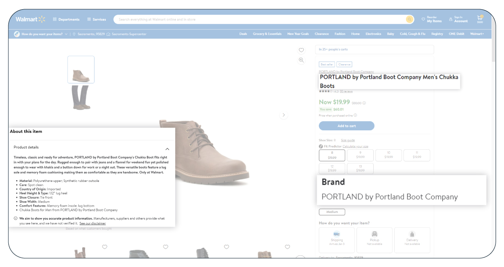Image resolution: width=504 pixels, height=267 pixels.
Task: Click the Add to cart button
Action: pos(346,126)
